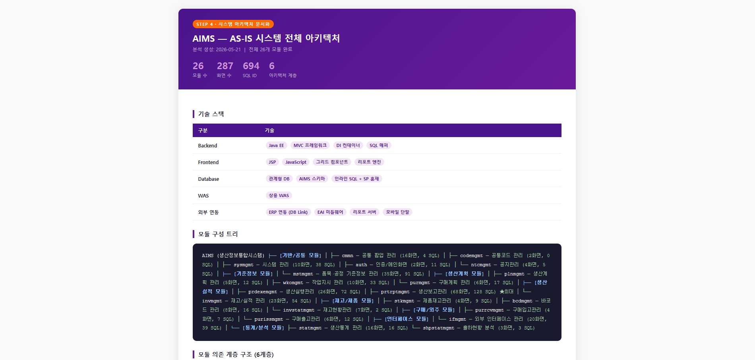Click the JavaScript tag
This screenshot has width=755, height=360.
tap(296, 162)
